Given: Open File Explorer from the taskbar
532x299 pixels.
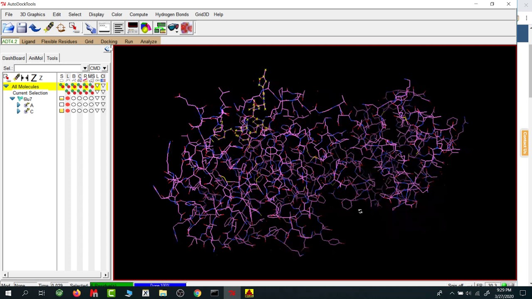Looking at the screenshot, I should point(163,293).
